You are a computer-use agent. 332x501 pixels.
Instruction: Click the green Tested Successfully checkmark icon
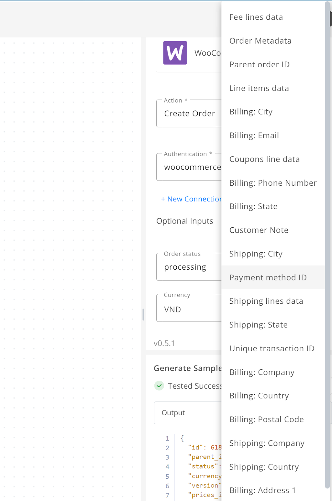pos(159,386)
